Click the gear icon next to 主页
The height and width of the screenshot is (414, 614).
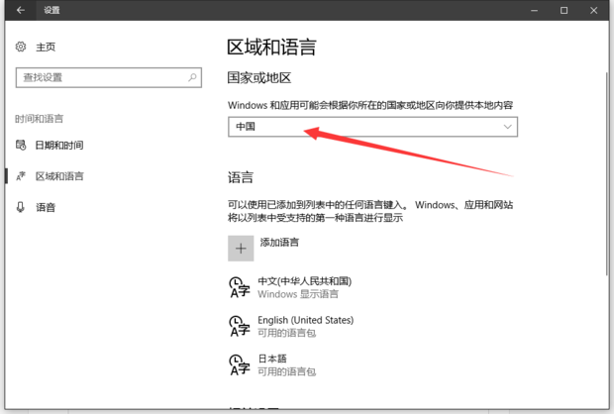coord(22,47)
